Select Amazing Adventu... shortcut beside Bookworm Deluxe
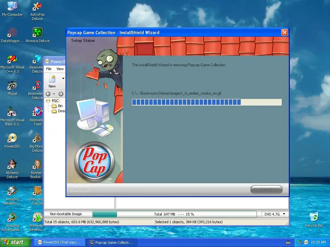This screenshot has width=330, height=247. [12, 196]
